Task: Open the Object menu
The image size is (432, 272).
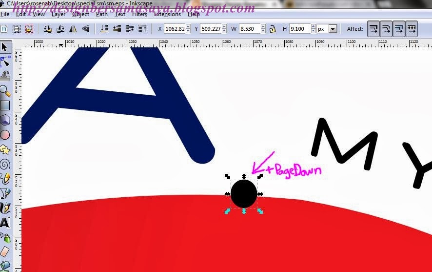Action: pyautogui.click(x=81, y=14)
